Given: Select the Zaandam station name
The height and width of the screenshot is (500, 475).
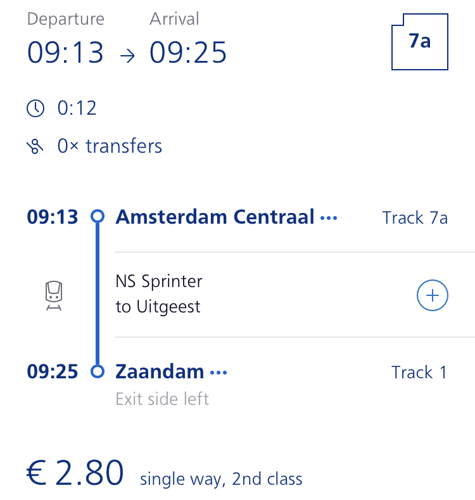Looking at the screenshot, I should coord(160,371).
